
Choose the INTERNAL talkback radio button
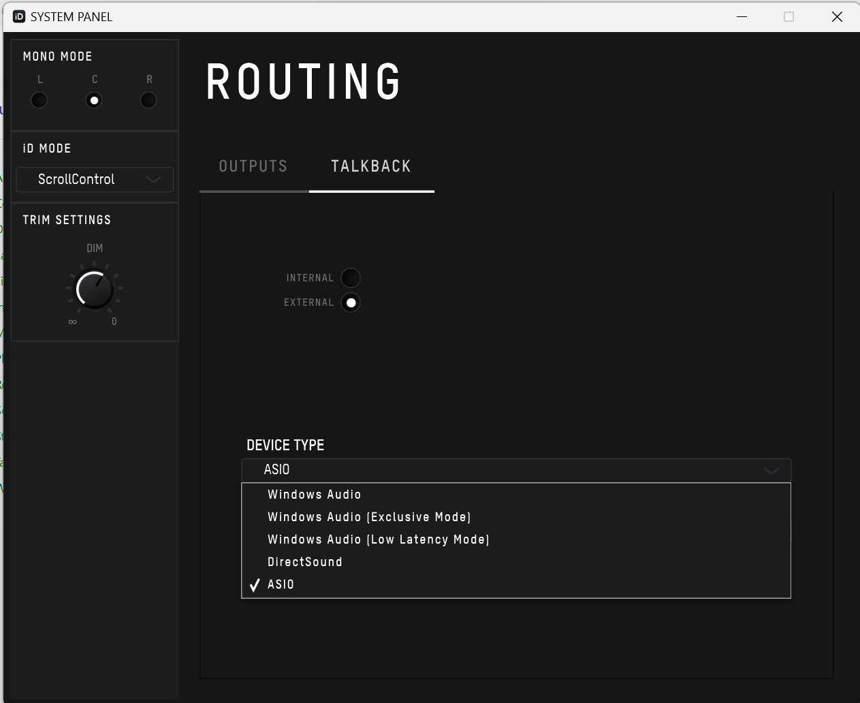coord(351,278)
